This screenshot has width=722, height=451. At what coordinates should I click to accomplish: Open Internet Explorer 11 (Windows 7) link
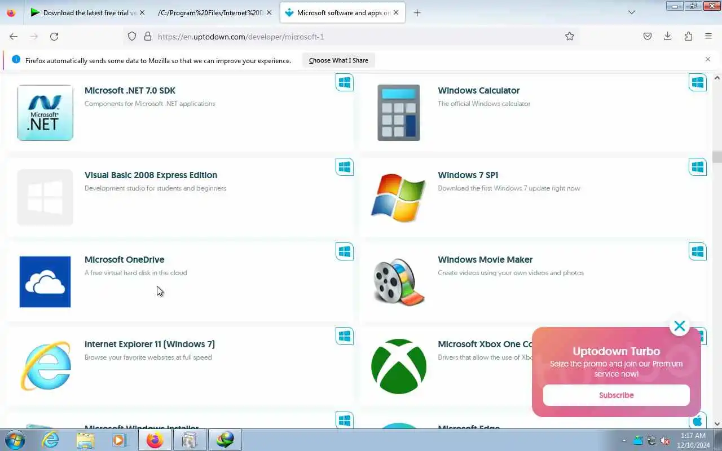point(149,344)
